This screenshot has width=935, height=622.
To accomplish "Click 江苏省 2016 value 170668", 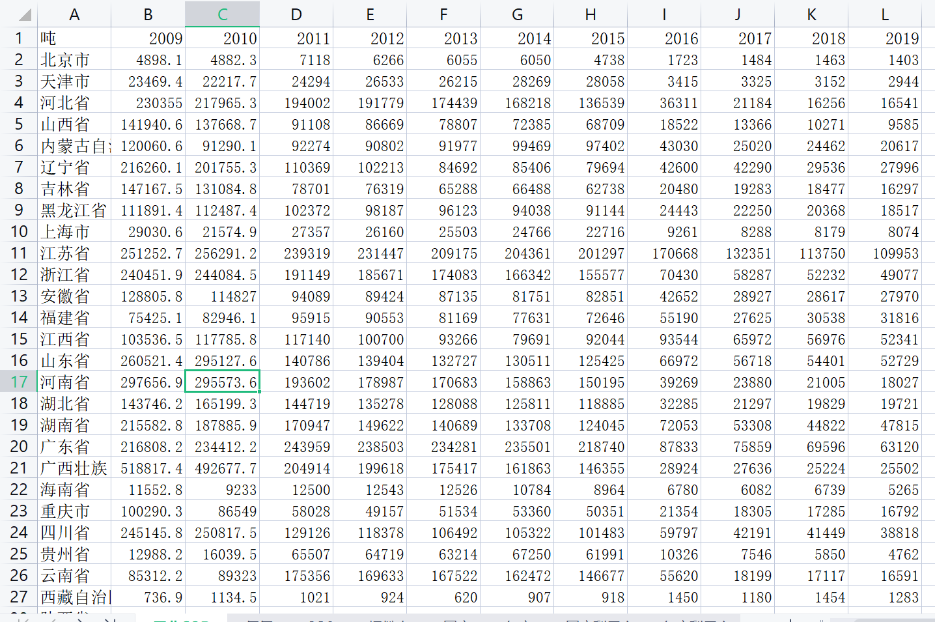I will (664, 253).
